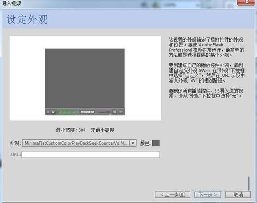257x203 pixels.
Task: Click the mute speaker icon in preview
Action: coord(114,112)
